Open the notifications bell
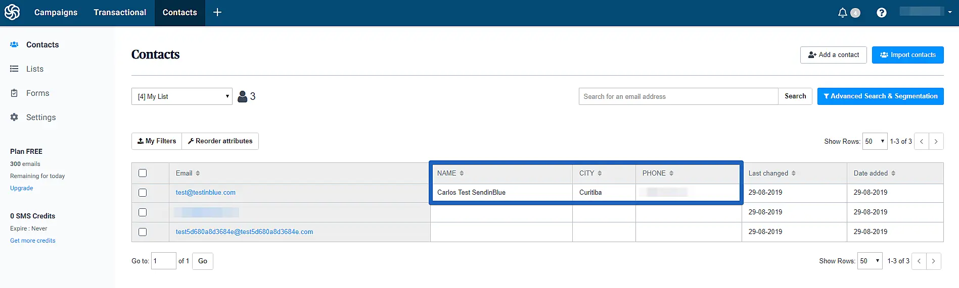959x288 pixels. pyautogui.click(x=842, y=13)
